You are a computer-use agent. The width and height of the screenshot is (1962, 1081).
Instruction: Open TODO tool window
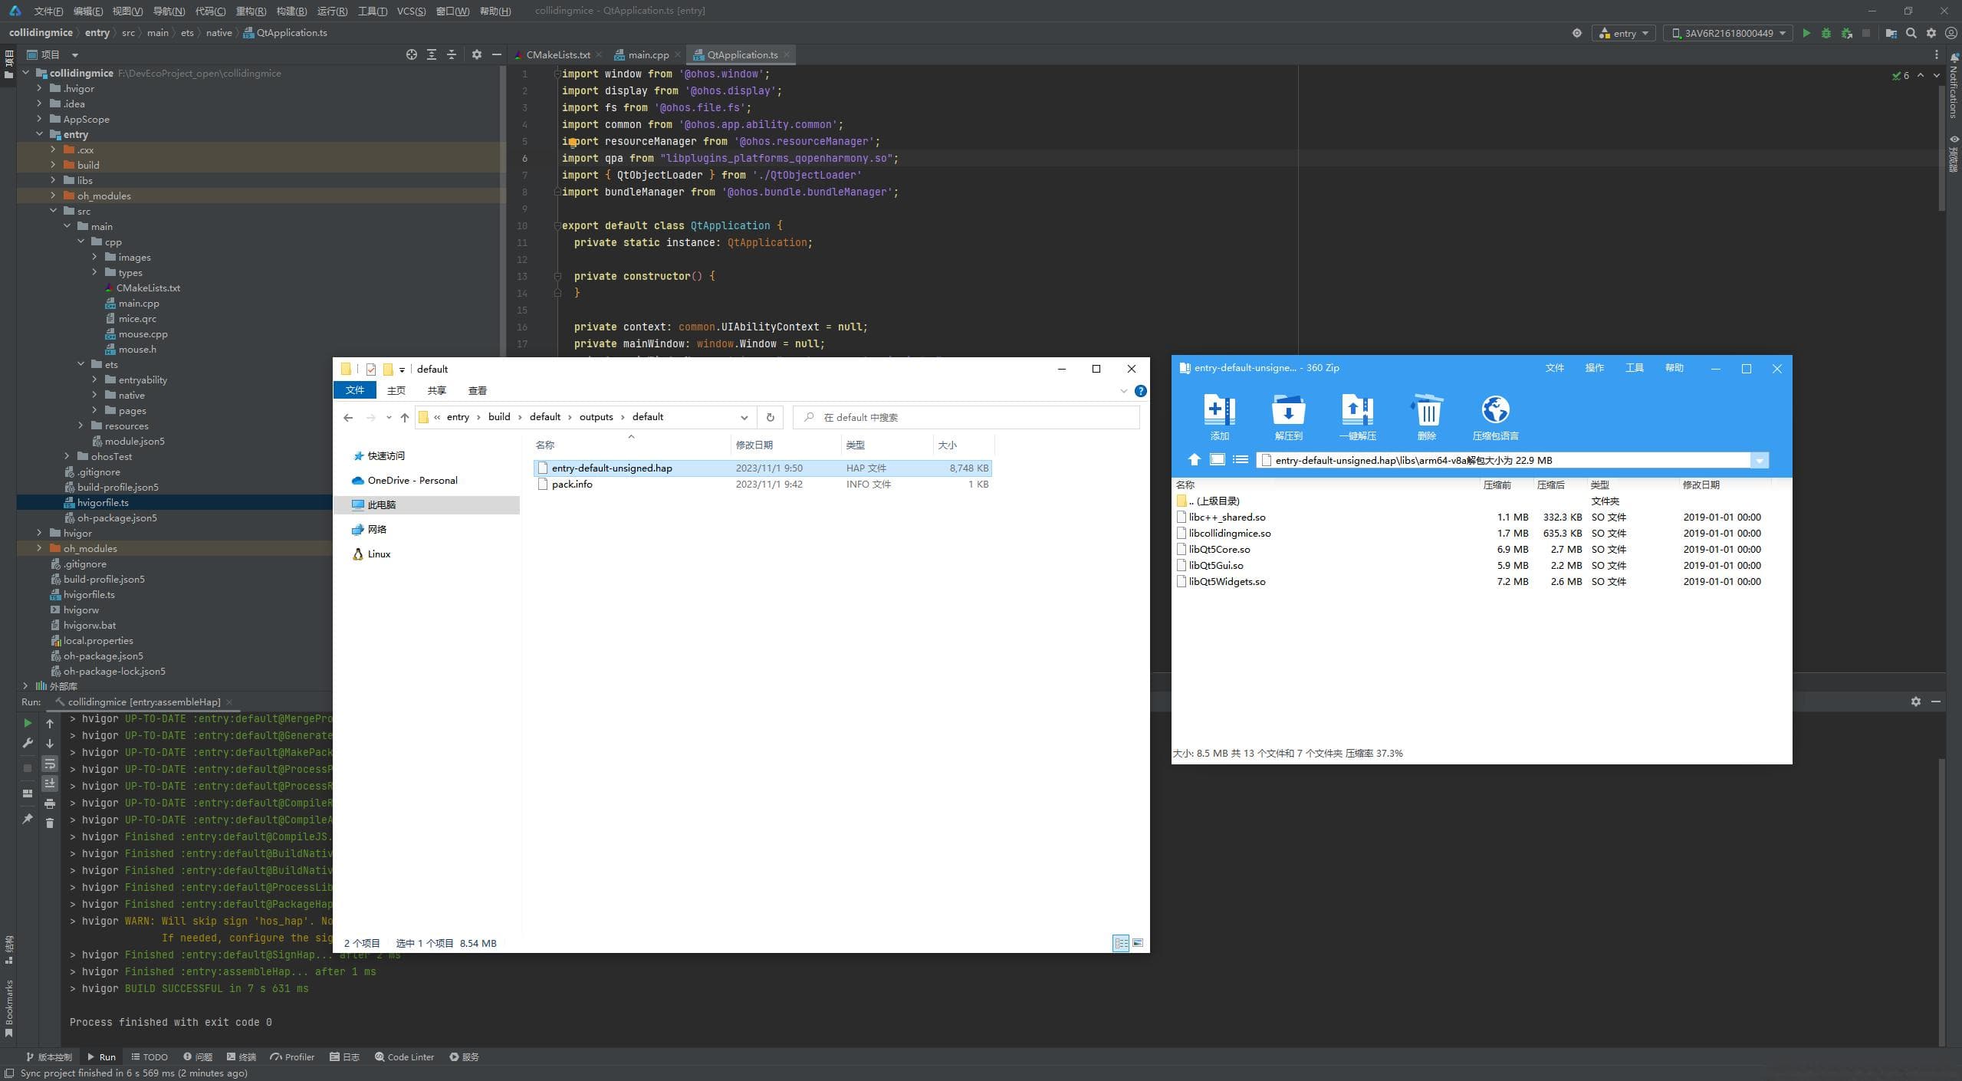[149, 1056]
